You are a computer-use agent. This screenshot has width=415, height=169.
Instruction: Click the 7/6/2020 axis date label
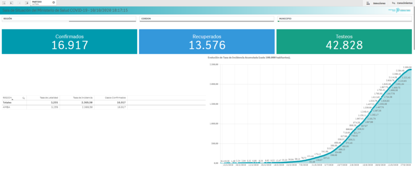pos(303,165)
